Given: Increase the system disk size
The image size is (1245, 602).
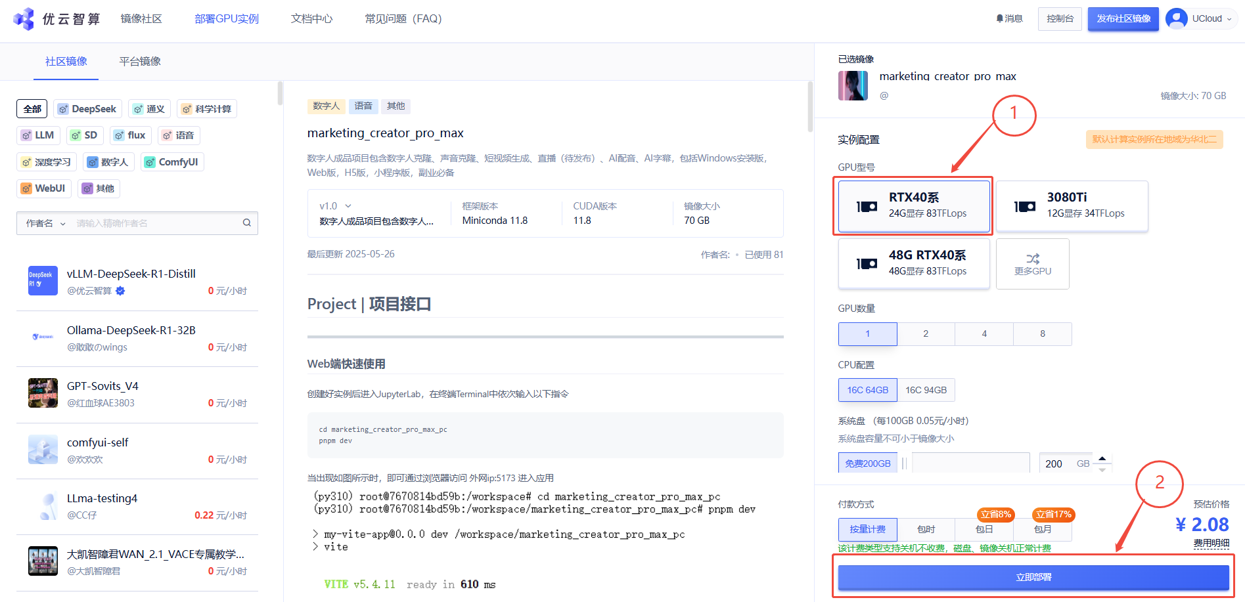Looking at the screenshot, I should point(1102,458).
